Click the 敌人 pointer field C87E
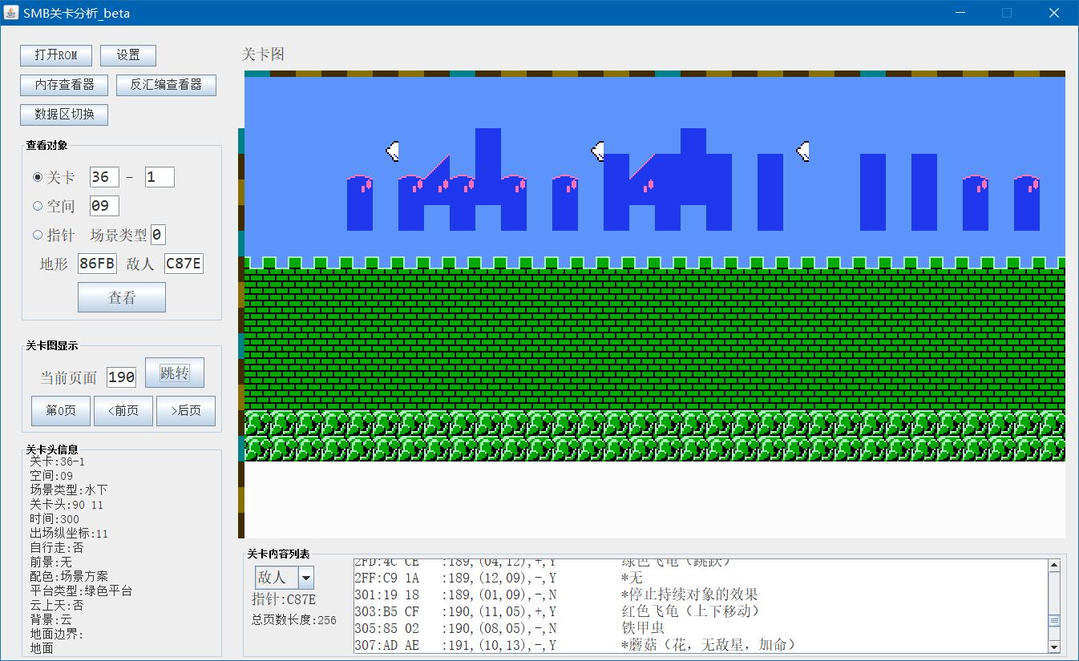The width and height of the screenshot is (1079, 661). click(x=184, y=264)
